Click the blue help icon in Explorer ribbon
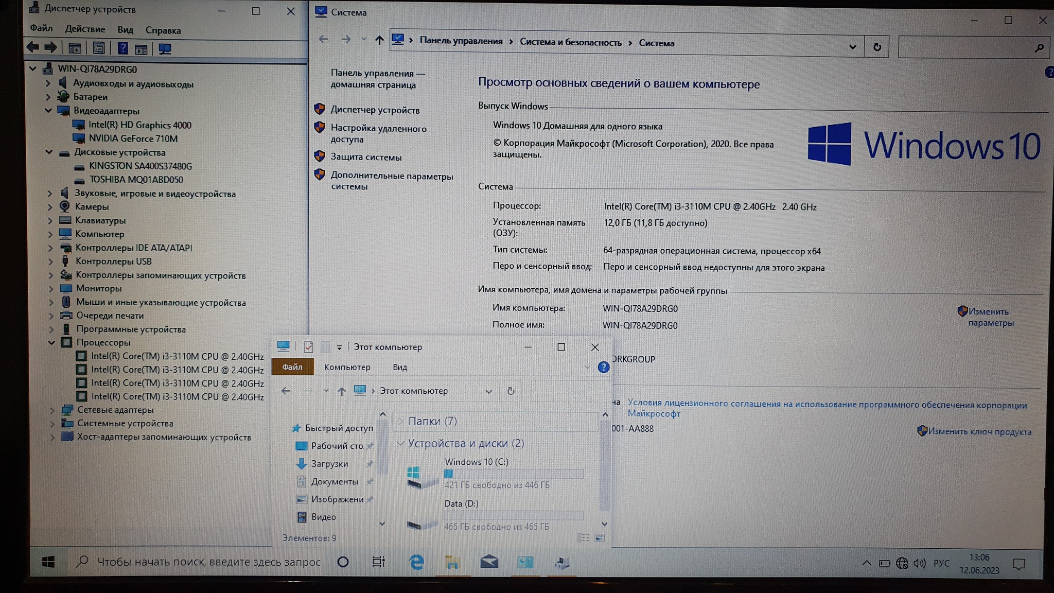This screenshot has width=1054, height=593. coord(603,367)
